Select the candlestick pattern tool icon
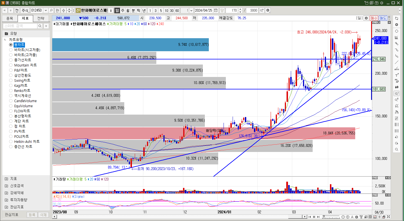404x221 pixels. pyautogui.click(x=397, y=87)
